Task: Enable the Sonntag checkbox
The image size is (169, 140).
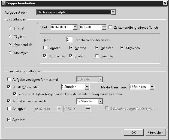Action: pyautogui.click(x=45, y=47)
